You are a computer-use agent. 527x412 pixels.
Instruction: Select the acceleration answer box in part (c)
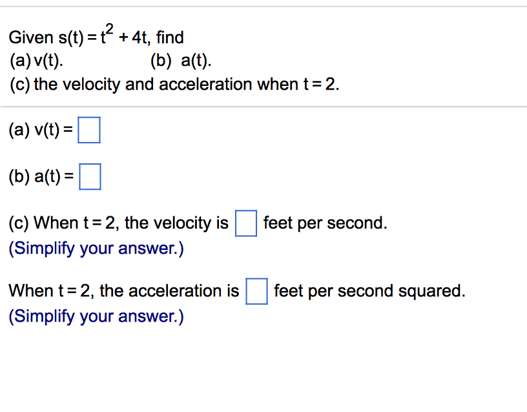[256, 291]
